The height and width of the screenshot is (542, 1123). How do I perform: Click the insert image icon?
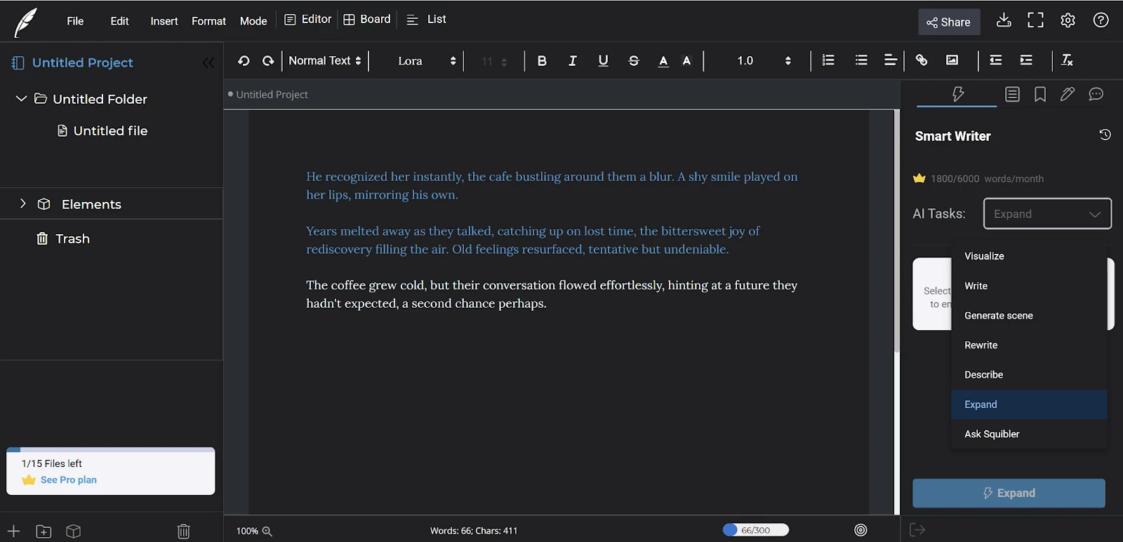pyautogui.click(x=952, y=60)
